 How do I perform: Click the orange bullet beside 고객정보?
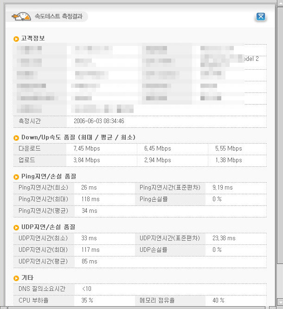pyautogui.click(x=16, y=39)
